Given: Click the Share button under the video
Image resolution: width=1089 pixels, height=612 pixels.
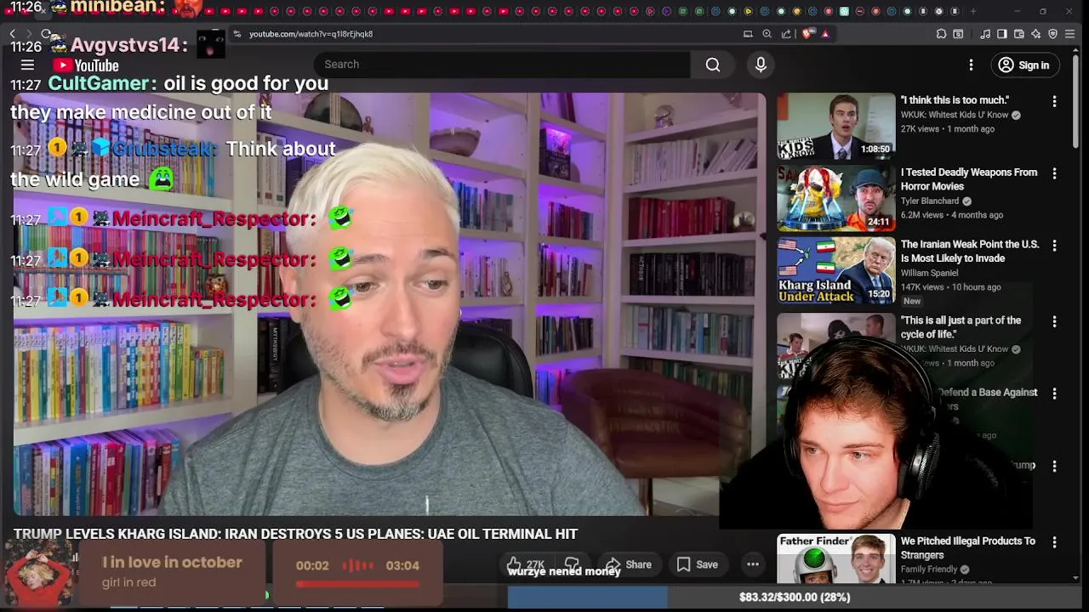Looking at the screenshot, I should (628, 564).
